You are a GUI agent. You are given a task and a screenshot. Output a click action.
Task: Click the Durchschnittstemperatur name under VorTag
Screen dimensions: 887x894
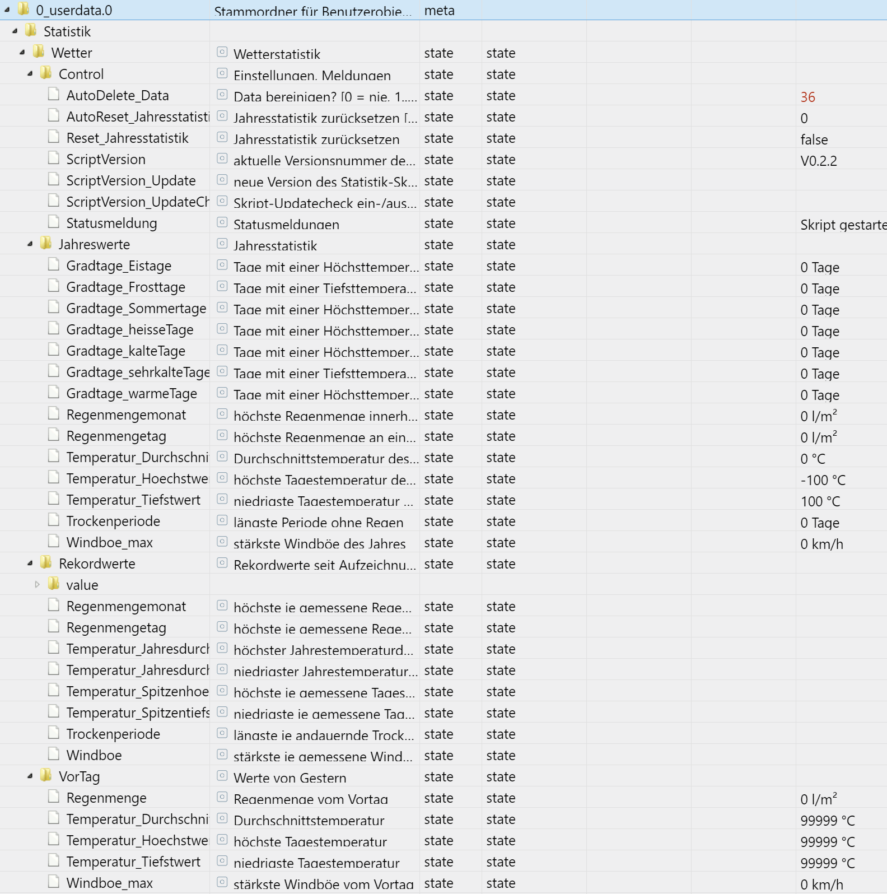[x=309, y=821]
